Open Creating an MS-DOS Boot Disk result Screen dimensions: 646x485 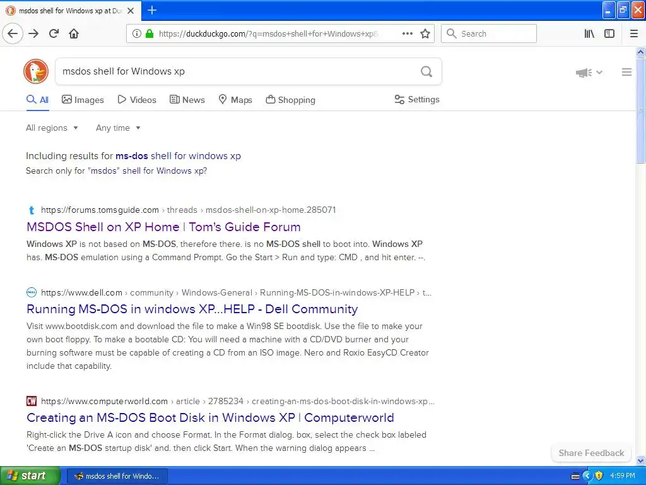point(210,417)
